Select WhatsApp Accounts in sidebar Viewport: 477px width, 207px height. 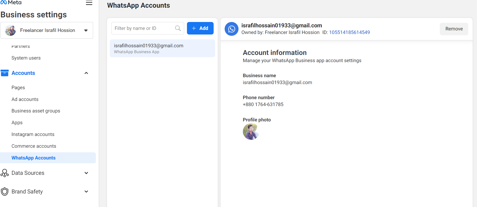point(48,158)
